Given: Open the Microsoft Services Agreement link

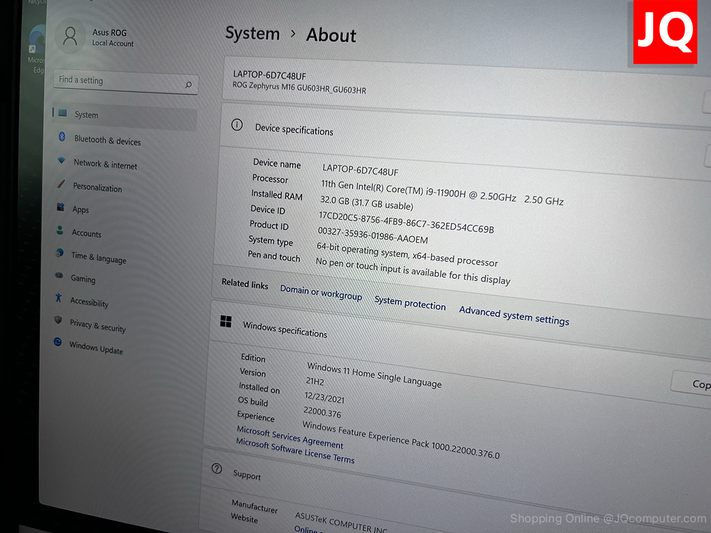Looking at the screenshot, I should click(290, 438).
